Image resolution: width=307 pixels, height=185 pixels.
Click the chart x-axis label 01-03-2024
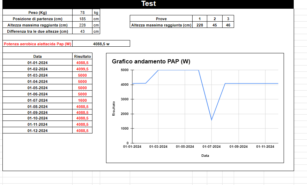(158, 146)
